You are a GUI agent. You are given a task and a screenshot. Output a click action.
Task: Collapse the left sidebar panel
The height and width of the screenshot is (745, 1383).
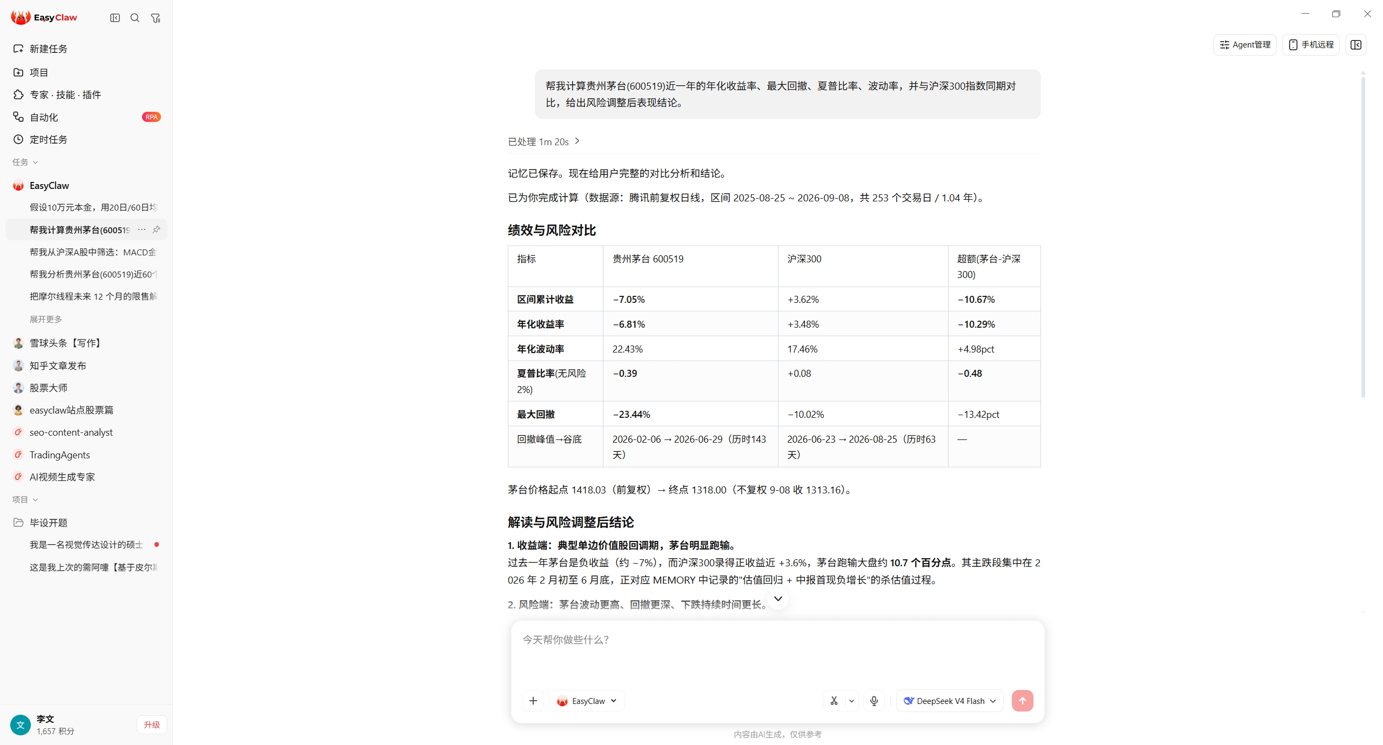115,18
